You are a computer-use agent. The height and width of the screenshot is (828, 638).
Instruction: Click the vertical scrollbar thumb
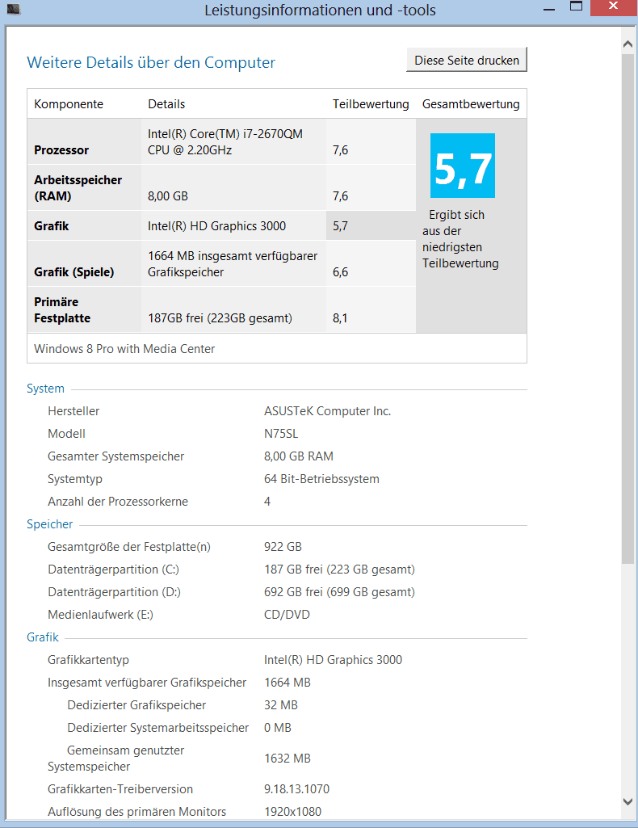(x=628, y=309)
